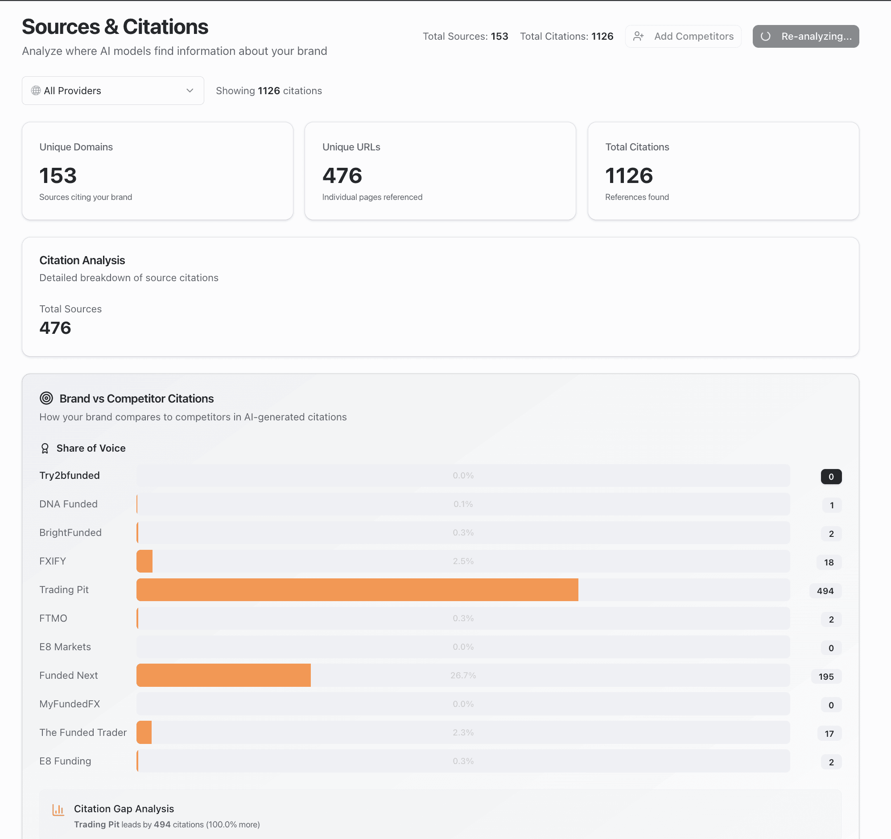Click the Trading Pit link in gap analysis

[96, 824]
